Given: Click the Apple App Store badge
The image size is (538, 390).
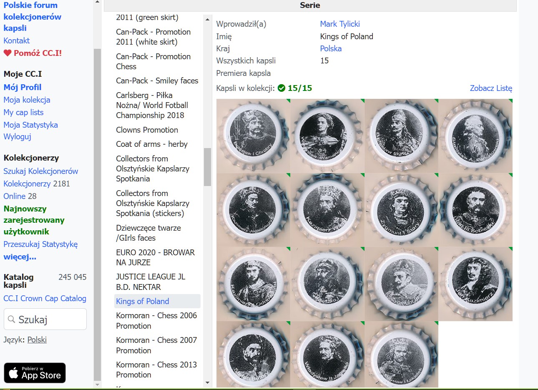Looking at the screenshot, I should tap(35, 373).
